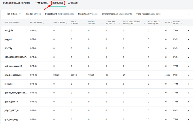Sort by Sum Tokens column
This screenshot has height=124, width=193.
coord(67,23)
